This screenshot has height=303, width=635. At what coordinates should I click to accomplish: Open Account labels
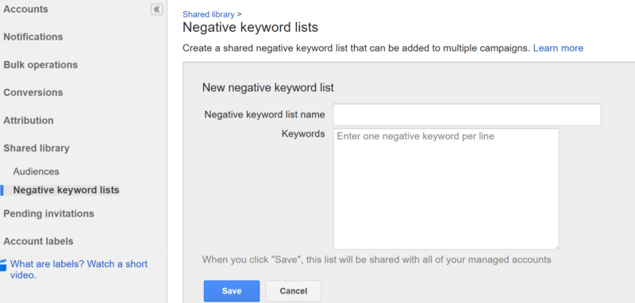pos(38,241)
